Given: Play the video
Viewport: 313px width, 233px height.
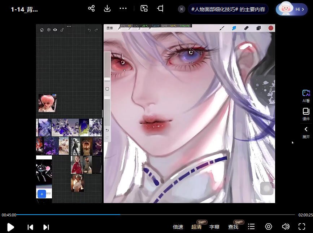Looking at the screenshot, I should [x=10, y=227].
